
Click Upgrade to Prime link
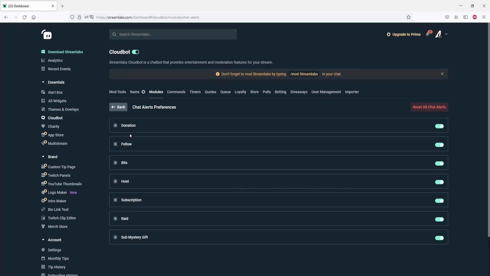click(403, 34)
